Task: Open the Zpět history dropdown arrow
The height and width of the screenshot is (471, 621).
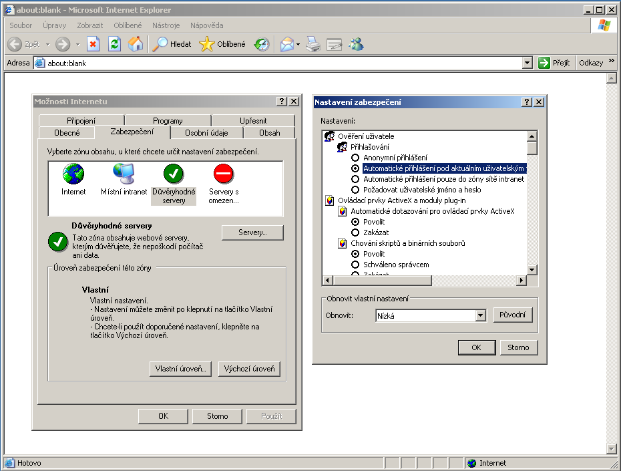Action: click(x=47, y=44)
